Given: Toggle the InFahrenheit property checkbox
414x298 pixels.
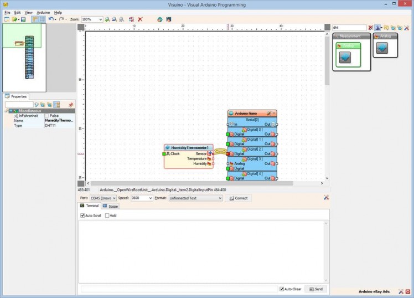Looking at the screenshot, I should 47,115.
